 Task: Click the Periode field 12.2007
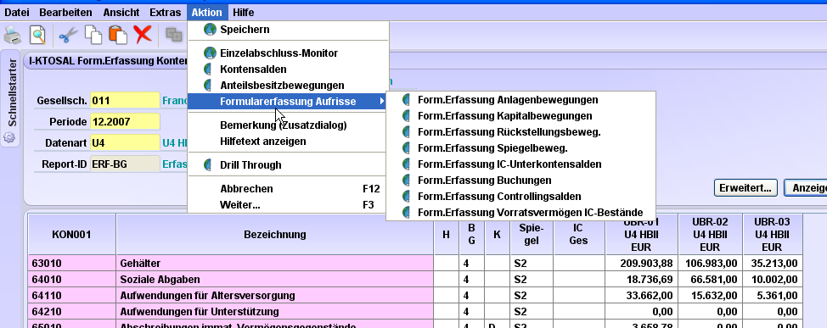point(125,121)
